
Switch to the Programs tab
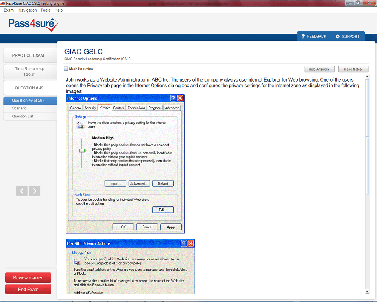155,108
